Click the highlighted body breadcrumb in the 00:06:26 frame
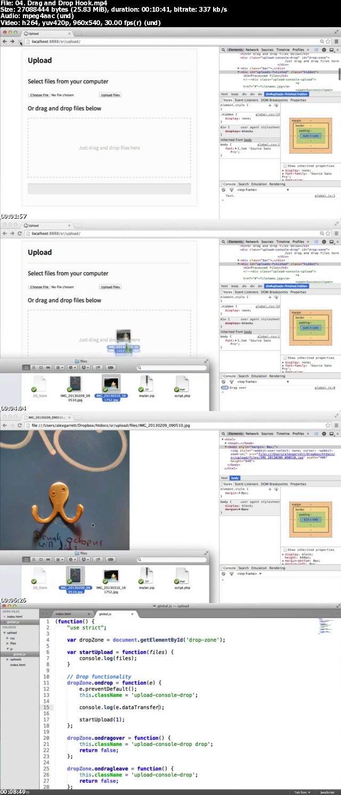The height and width of the screenshot is (795, 341). 235,478
